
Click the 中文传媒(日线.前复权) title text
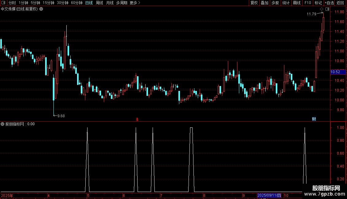click(19, 9)
